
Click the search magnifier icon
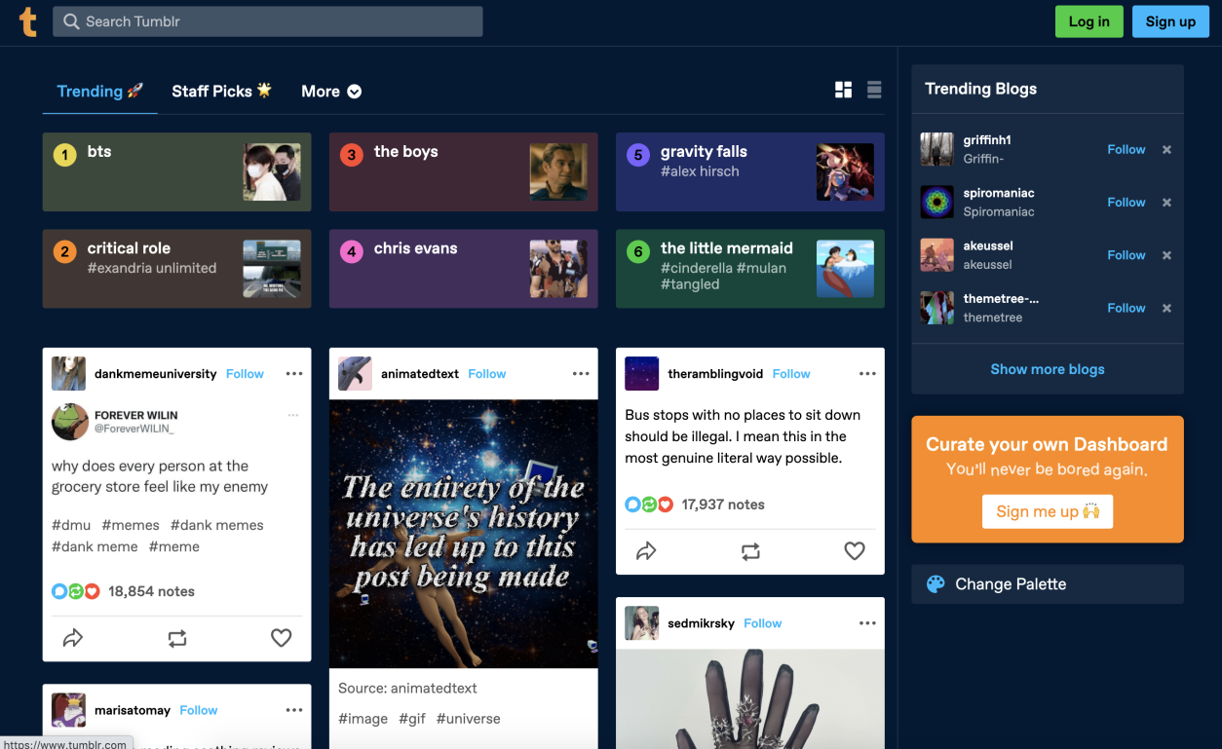pyautogui.click(x=71, y=21)
